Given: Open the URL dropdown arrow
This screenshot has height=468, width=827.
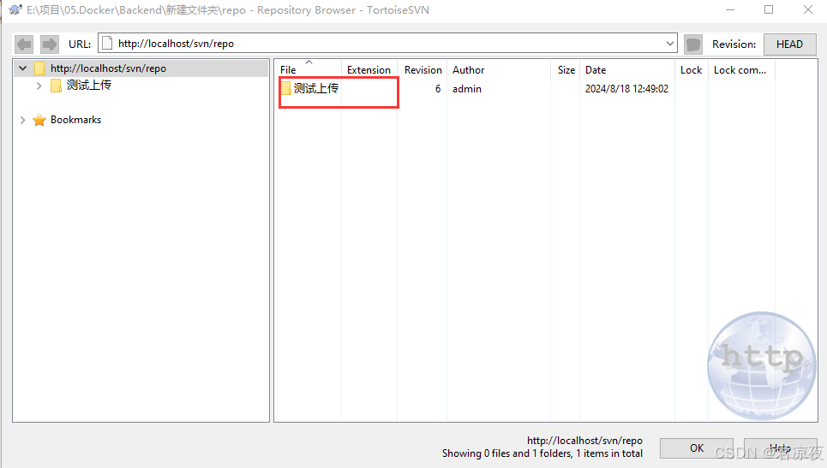Looking at the screenshot, I should (670, 44).
